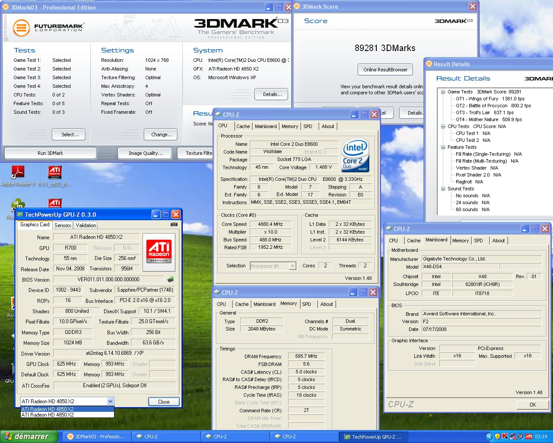Click Close button in GPU-Z
Viewport: 553px width, 443px height.
(164, 401)
